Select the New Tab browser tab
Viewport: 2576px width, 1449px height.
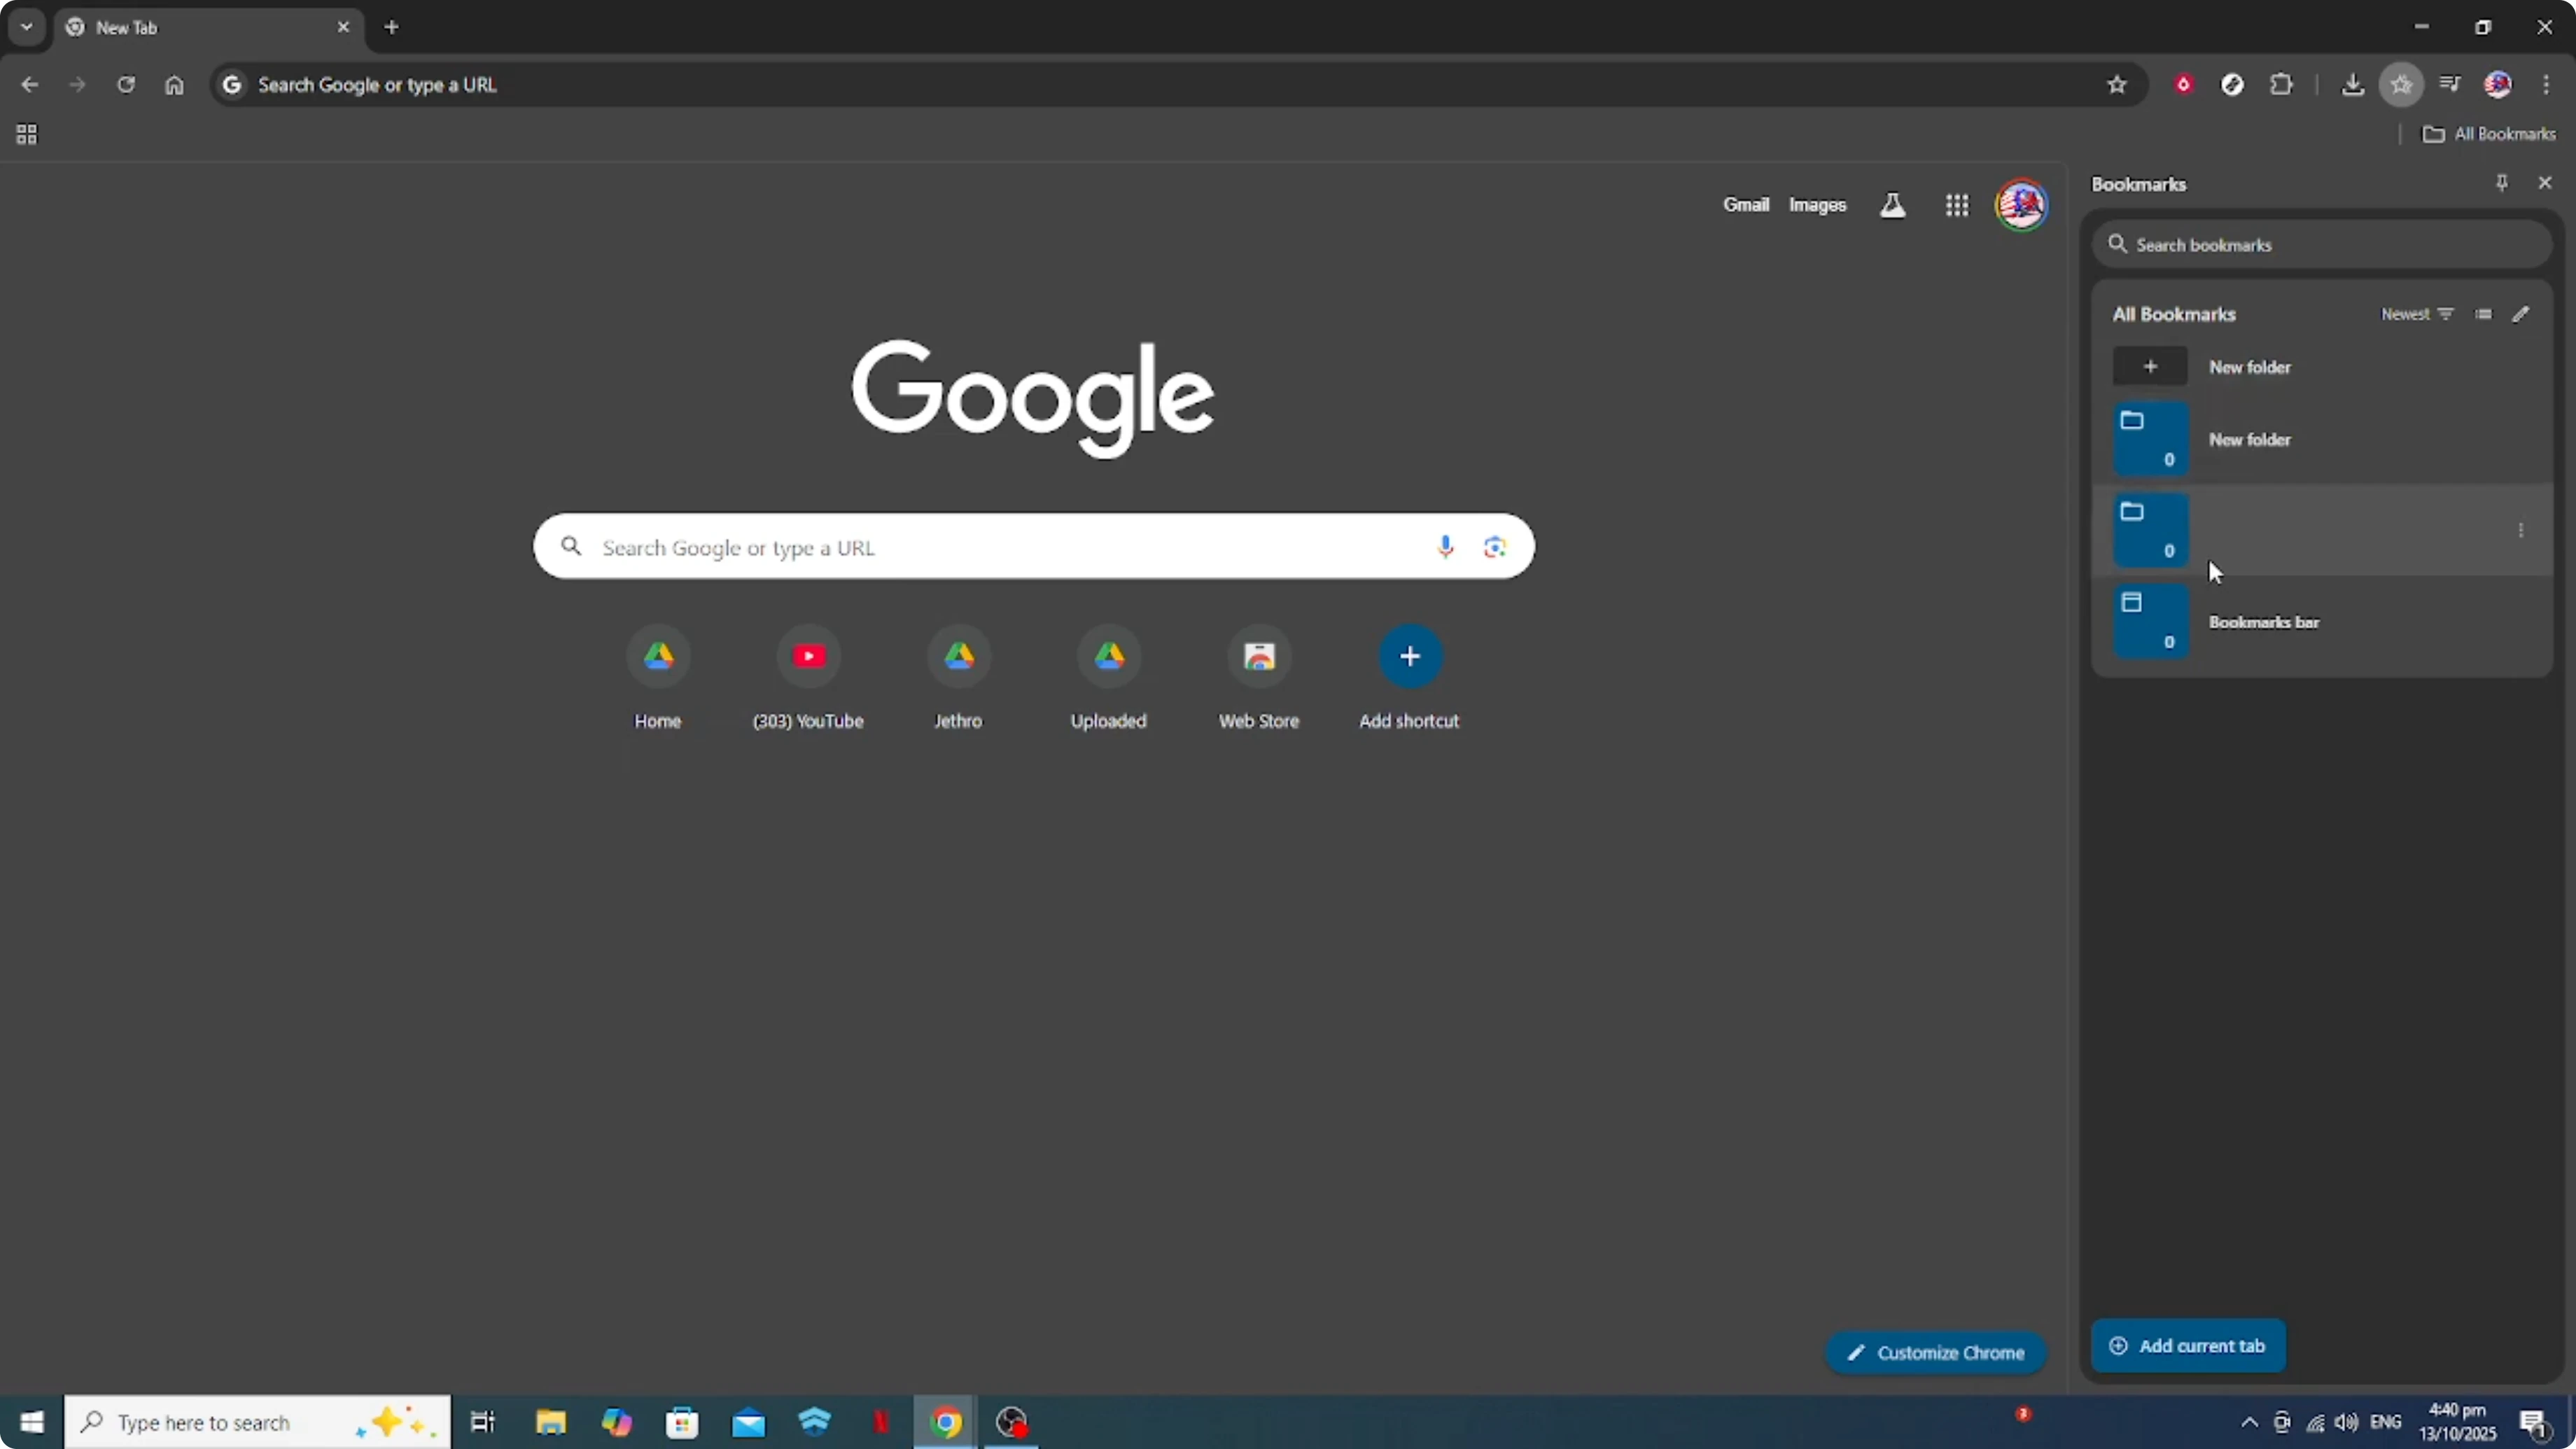[x=208, y=27]
